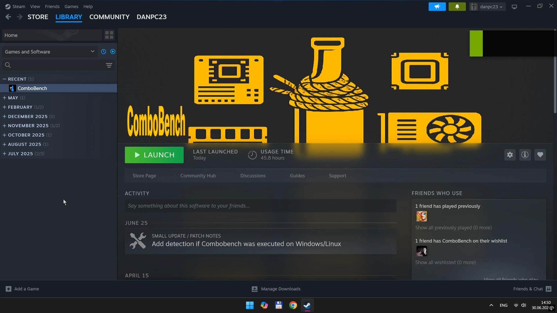
Task: Open the View menu
Action: coord(35,6)
